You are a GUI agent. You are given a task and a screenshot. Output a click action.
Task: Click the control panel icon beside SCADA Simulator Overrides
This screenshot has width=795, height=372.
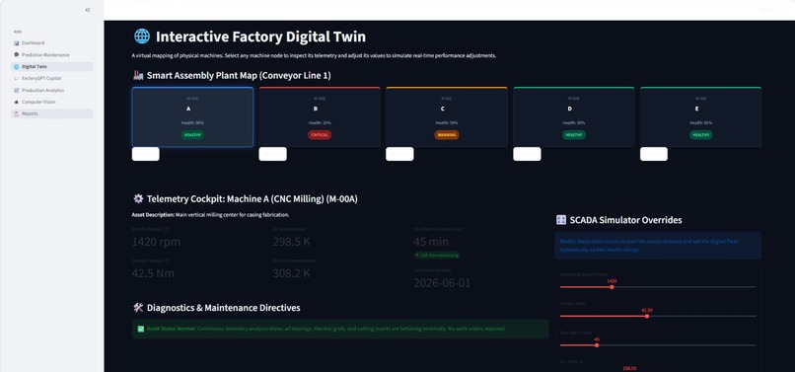[561, 220]
